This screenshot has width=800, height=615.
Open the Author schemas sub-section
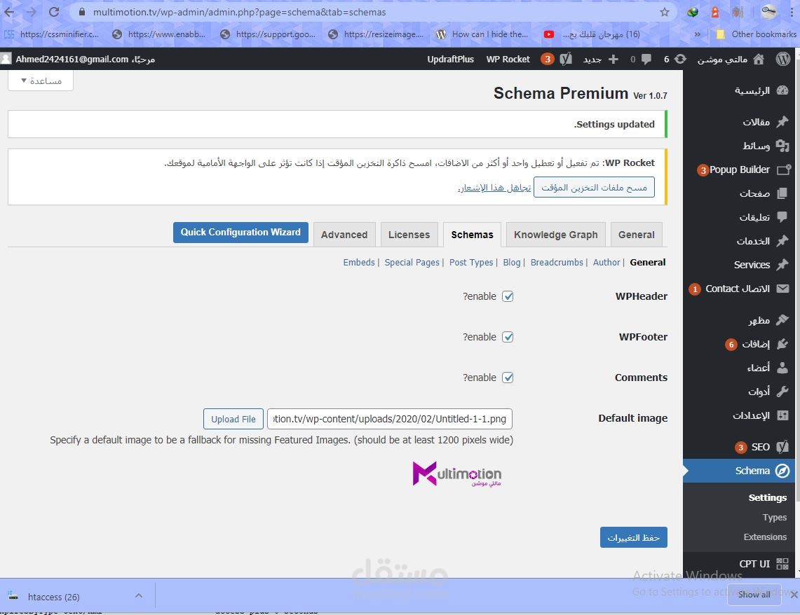tap(606, 262)
